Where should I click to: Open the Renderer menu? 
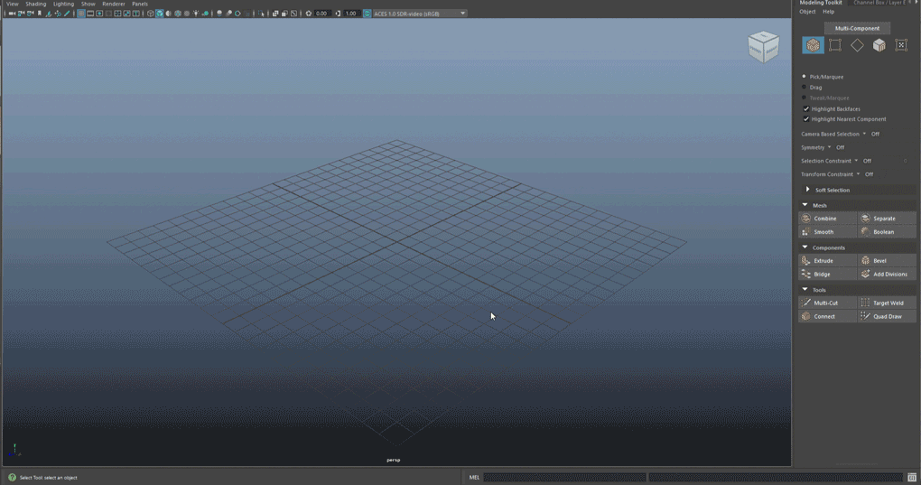(114, 4)
